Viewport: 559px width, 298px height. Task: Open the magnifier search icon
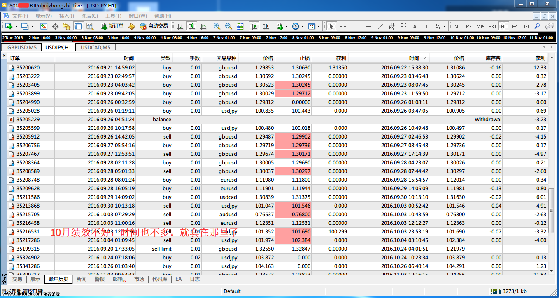[x=538, y=26]
